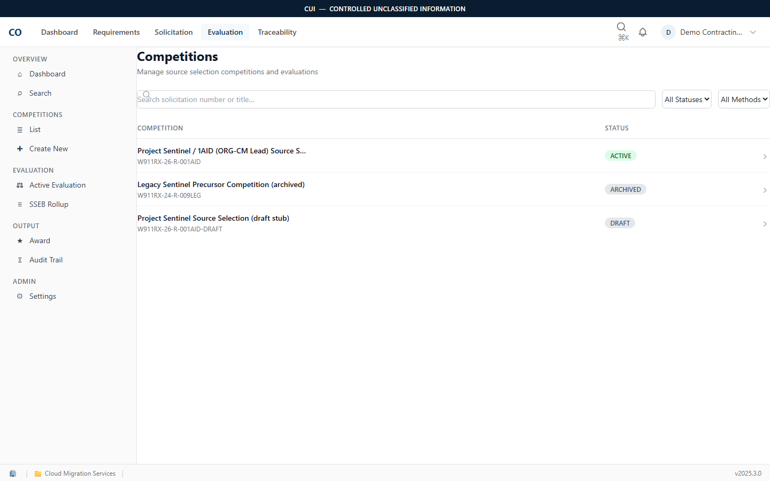Expand the DRAFT row chevron arrow
The width and height of the screenshot is (770, 481).
(765, 224)
